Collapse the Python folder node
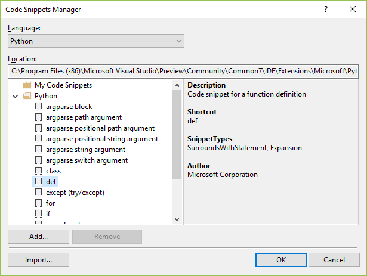 pyautogui.click(x=15, y=96)
